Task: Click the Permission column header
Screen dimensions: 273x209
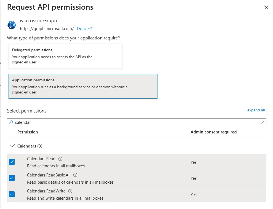Action: [28, 132]
